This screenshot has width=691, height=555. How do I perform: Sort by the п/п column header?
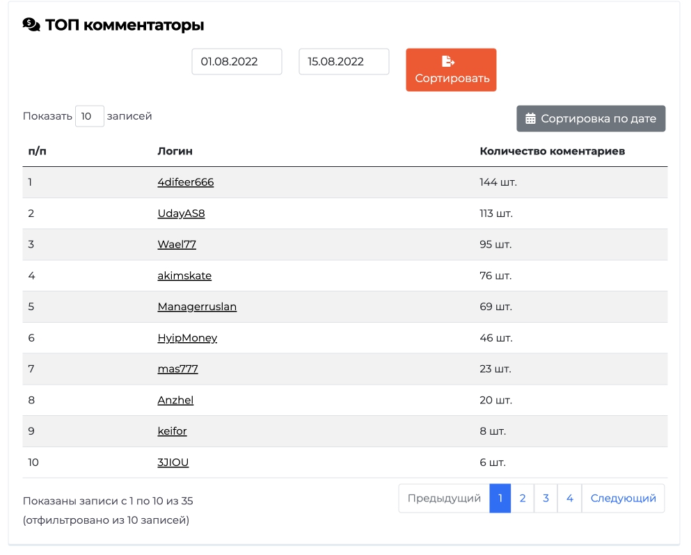click(x=37, y=151)
